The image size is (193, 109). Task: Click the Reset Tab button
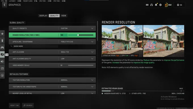point(14,105)
